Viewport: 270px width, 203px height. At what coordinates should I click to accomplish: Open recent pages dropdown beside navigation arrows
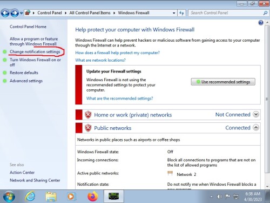point(21,13)
